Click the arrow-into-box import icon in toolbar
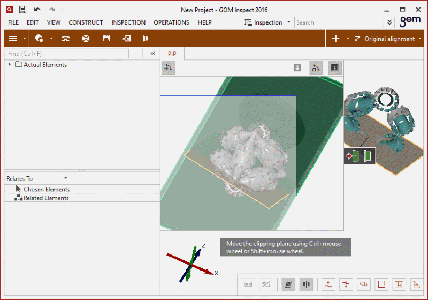 [126, 39]
